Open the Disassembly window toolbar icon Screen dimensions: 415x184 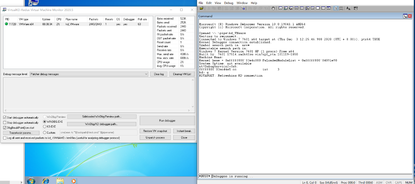[313, 8]
